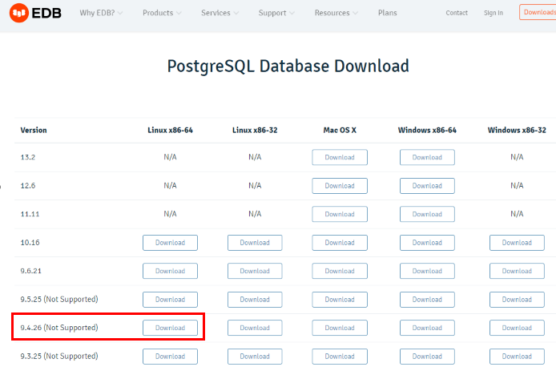Click the Sign In link
556x375 pixels.
pos(494,13)
